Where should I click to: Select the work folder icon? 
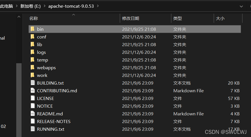tap(32, 75)
